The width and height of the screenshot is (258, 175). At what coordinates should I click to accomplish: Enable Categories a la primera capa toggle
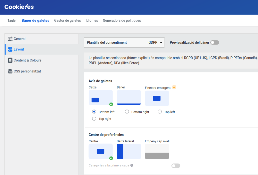(x=176, y=166)
